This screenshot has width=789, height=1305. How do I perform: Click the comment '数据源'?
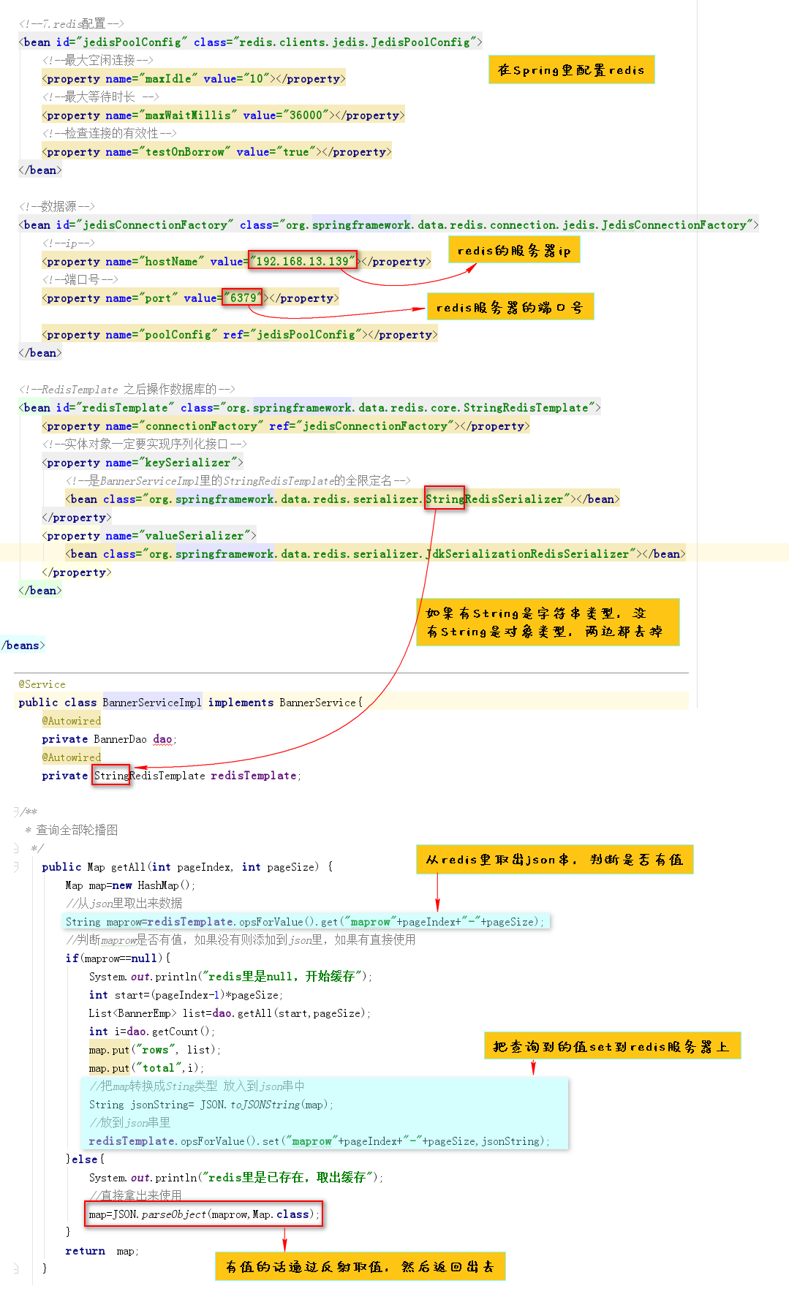tap(57, 207)
